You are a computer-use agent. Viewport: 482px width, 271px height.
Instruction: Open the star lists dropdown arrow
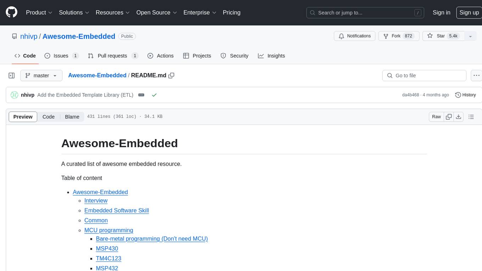point(470,36)
